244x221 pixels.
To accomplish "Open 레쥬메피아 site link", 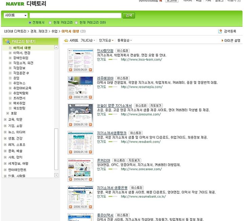I will click(105, 78).
